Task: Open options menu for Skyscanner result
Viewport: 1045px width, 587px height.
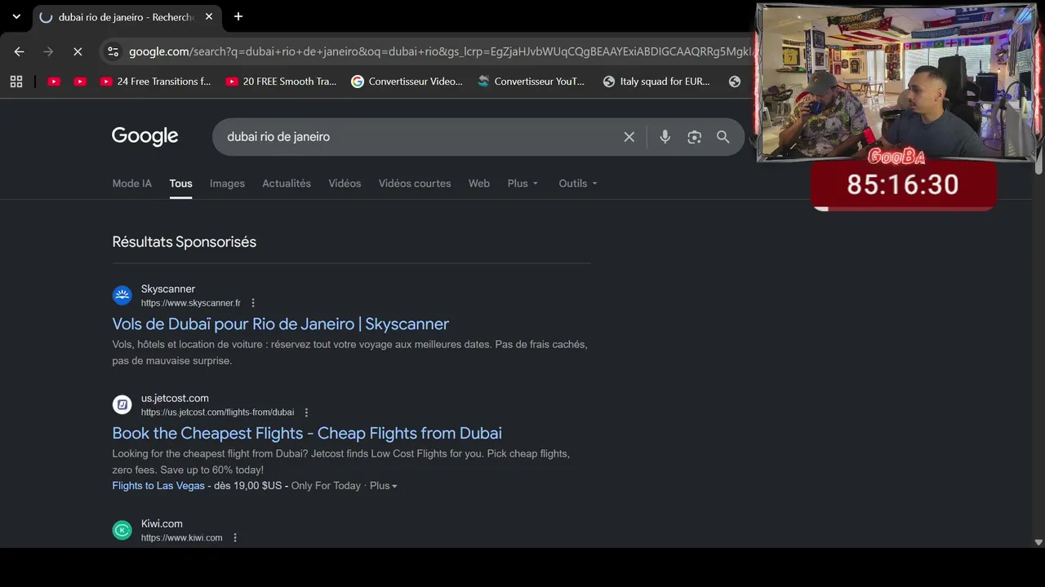Action: pyautogui.click(x=253, y=303)
